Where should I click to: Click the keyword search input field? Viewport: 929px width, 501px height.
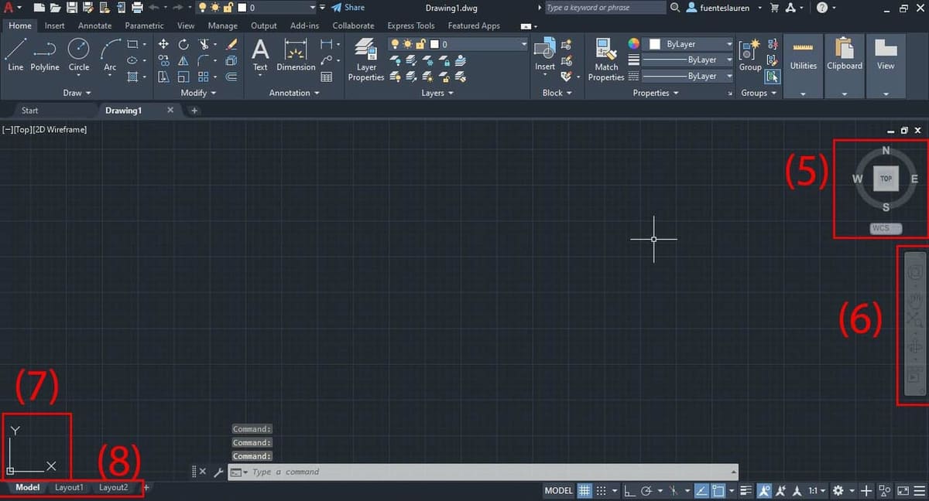click(605, 8)
